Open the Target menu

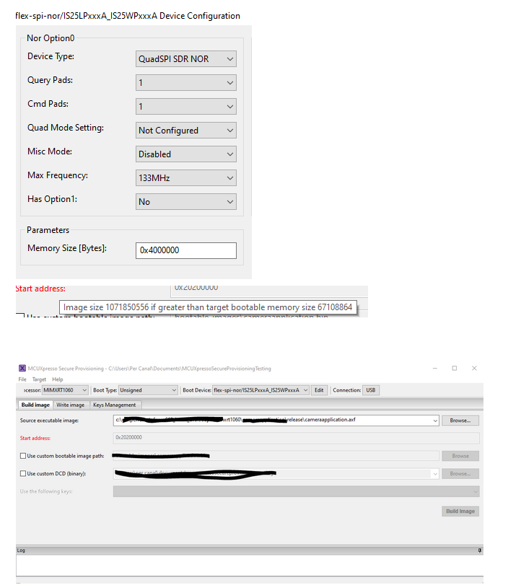point(39,379)
